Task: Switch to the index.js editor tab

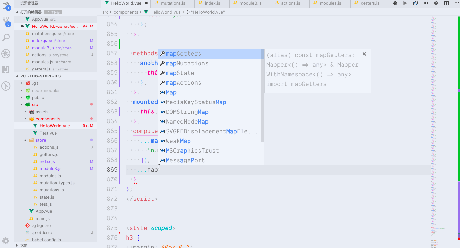Action: [x=212, y=3]
